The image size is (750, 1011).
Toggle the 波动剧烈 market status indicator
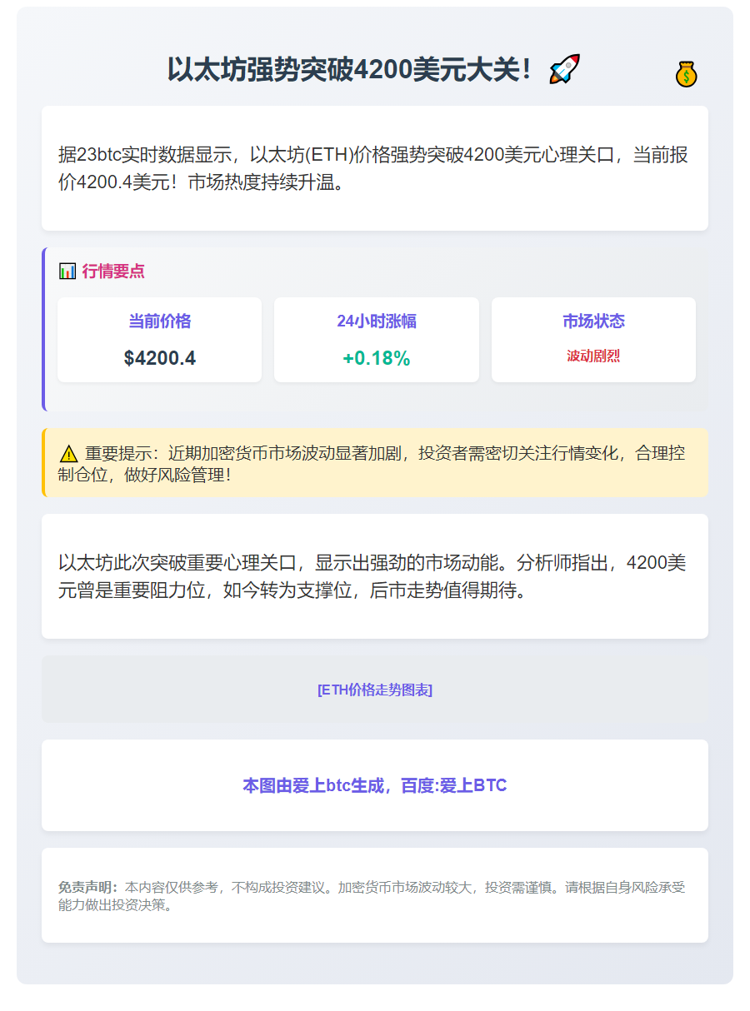click(x=592, y=357)
